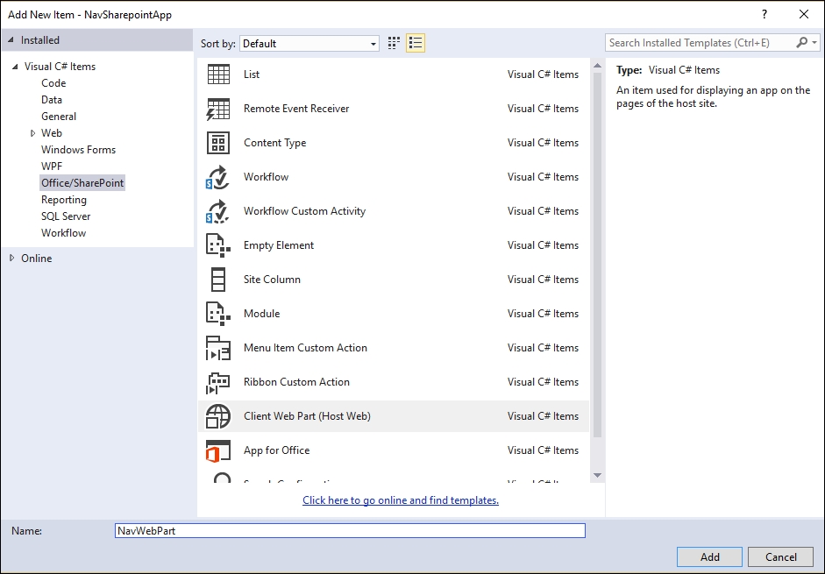Viewport: 825px width, 574px height.
Task: Open the dialog help question mark
Action: [765, 14]
